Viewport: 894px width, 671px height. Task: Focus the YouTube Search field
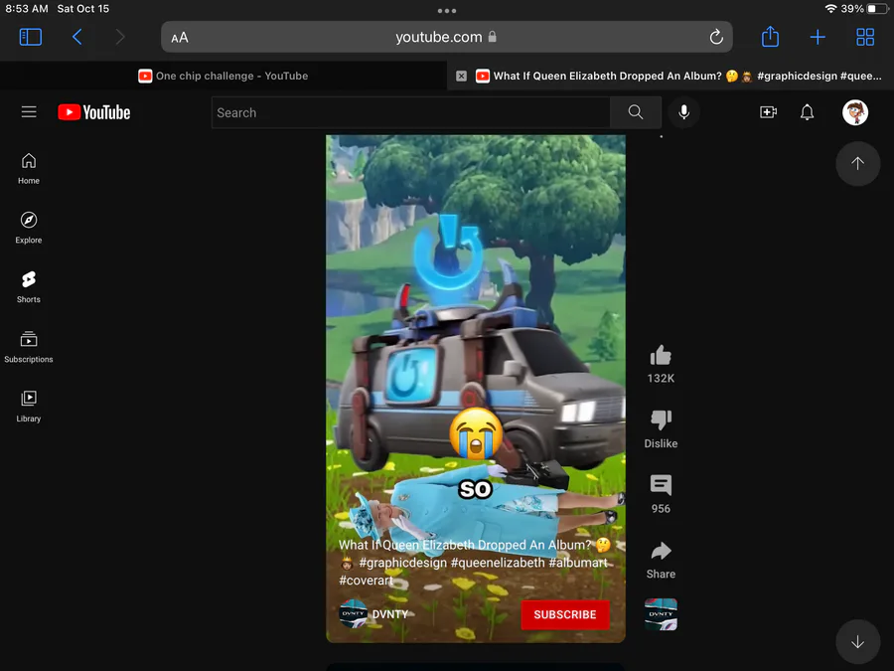tap(410, 112)
